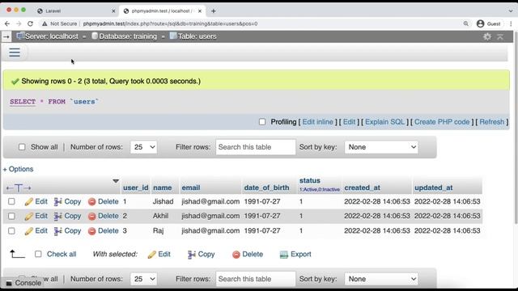Viewport: 518px width, 291px height.
Task: Select the checkbox for Jishad row
Action: tap(11, 201)
